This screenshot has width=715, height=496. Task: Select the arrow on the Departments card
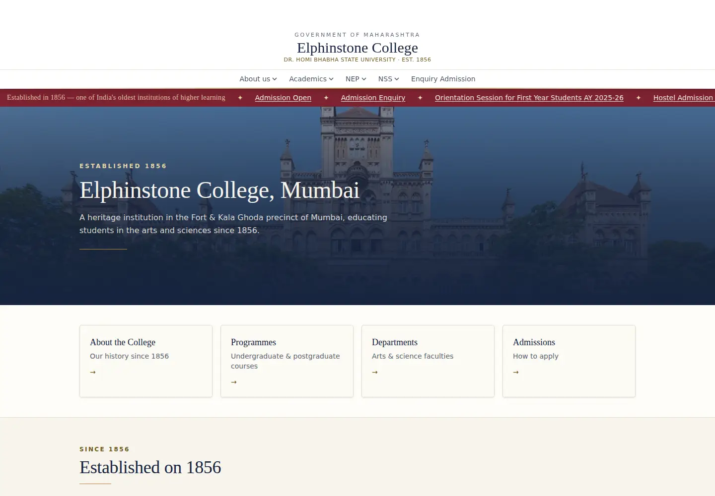coord(375,372)
